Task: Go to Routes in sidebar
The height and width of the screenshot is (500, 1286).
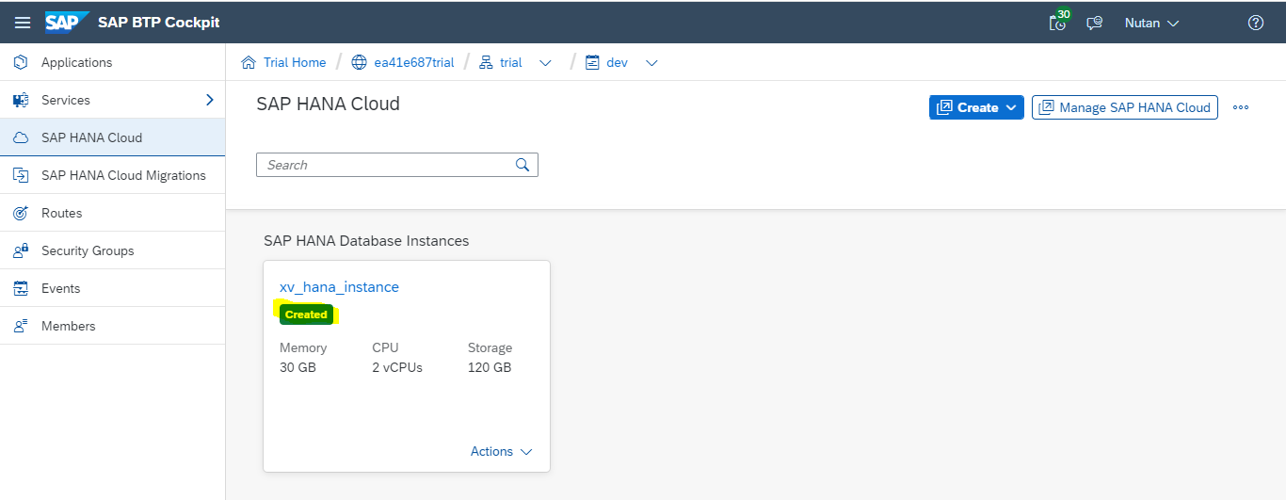Action: (x=113, y=213)
